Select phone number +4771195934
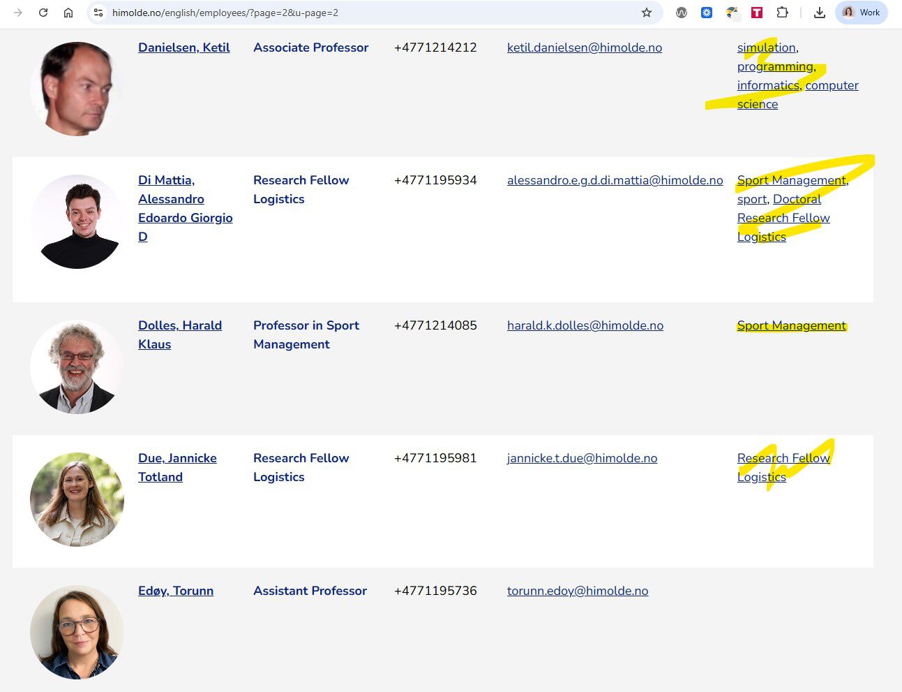The image size is (902, 692). click(x=435, y=180)
